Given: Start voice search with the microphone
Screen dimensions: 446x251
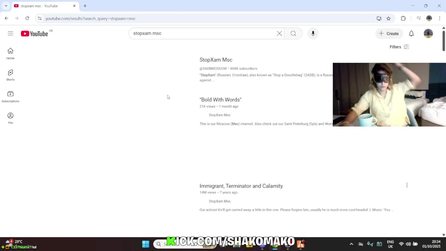Looking at the screenshot, I should pos(313,33).
